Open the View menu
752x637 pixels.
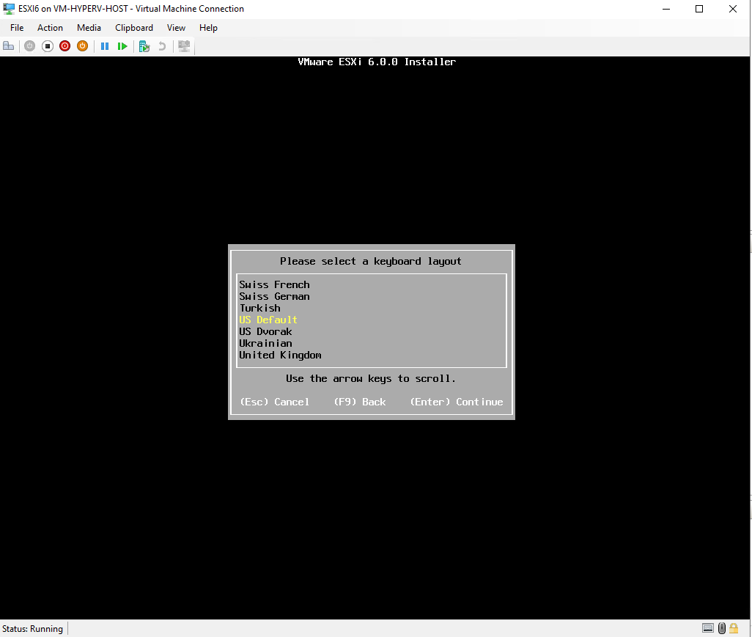176,28
